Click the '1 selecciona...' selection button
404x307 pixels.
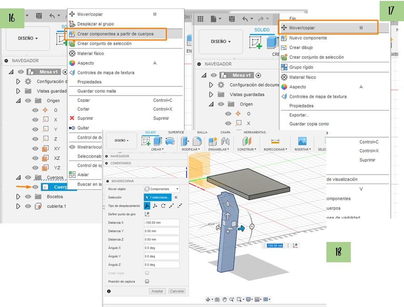pyautogui.click(x=158, y=197)
